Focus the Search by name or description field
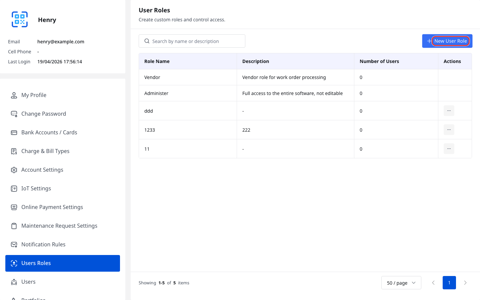This screenshot has width=480, height=300. tap(192, 41)
